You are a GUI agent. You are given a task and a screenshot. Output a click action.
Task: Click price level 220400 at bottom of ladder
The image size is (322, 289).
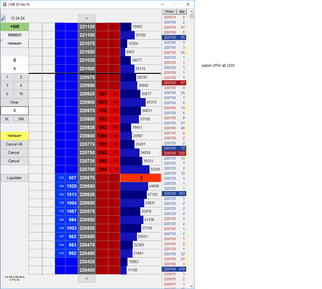coord(87,270)
